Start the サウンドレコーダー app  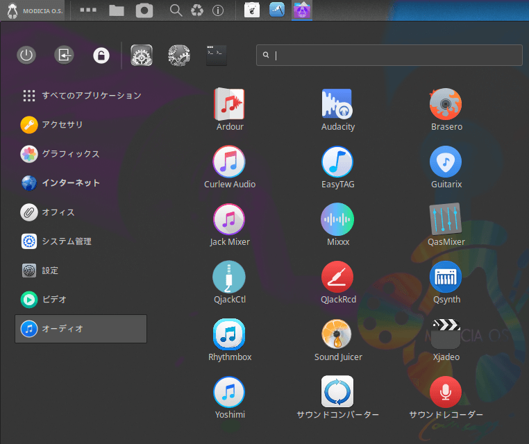coord(446,392)
